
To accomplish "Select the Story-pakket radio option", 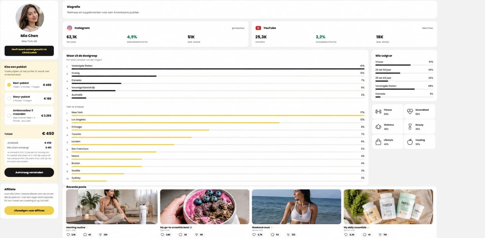I will click(x=9, y=99).
